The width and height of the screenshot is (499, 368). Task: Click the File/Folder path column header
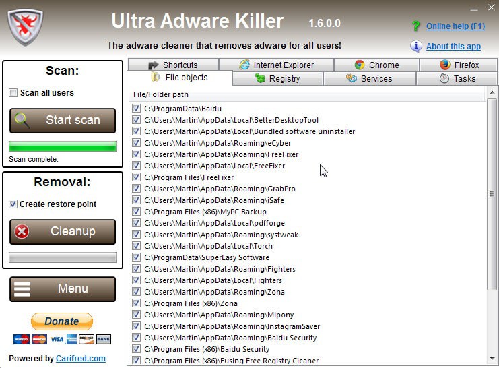tap(308, 94)
